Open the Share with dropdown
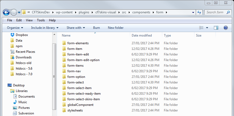This screenshot has height=116, width=234. click(x=76, y=28)
